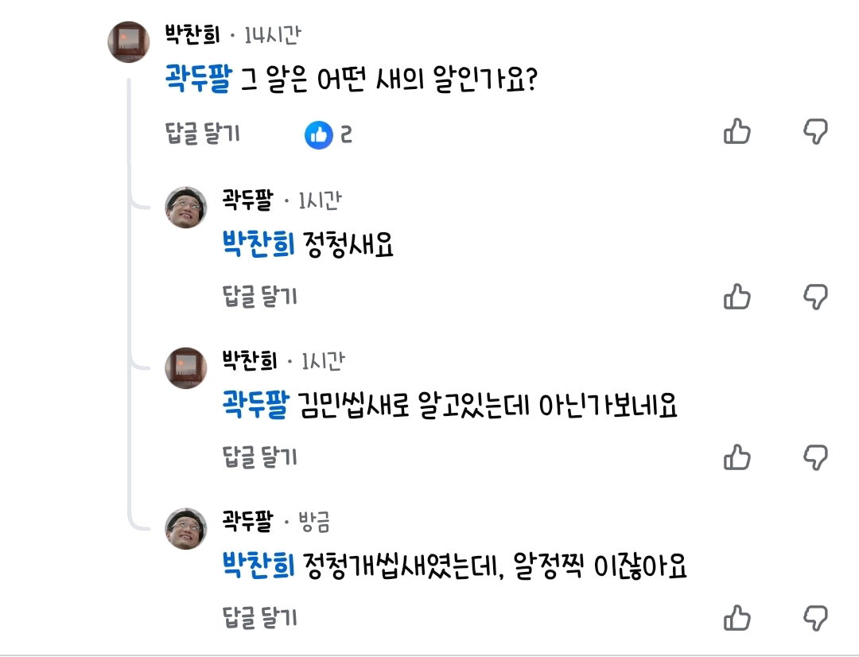
Task: Click the blue 곽두팔 mention in the top comment
Action: [198, 79]
